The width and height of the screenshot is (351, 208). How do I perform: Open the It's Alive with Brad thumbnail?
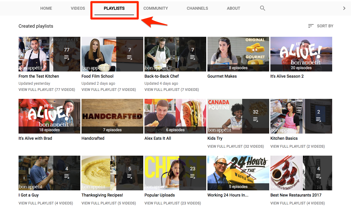tap(49, 116)
